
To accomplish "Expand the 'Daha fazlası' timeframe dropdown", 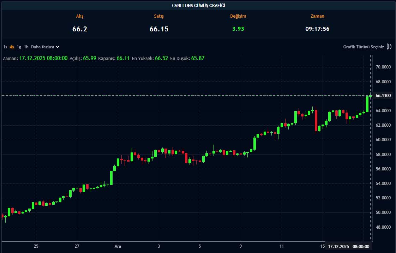I will [x=45, y=47].
